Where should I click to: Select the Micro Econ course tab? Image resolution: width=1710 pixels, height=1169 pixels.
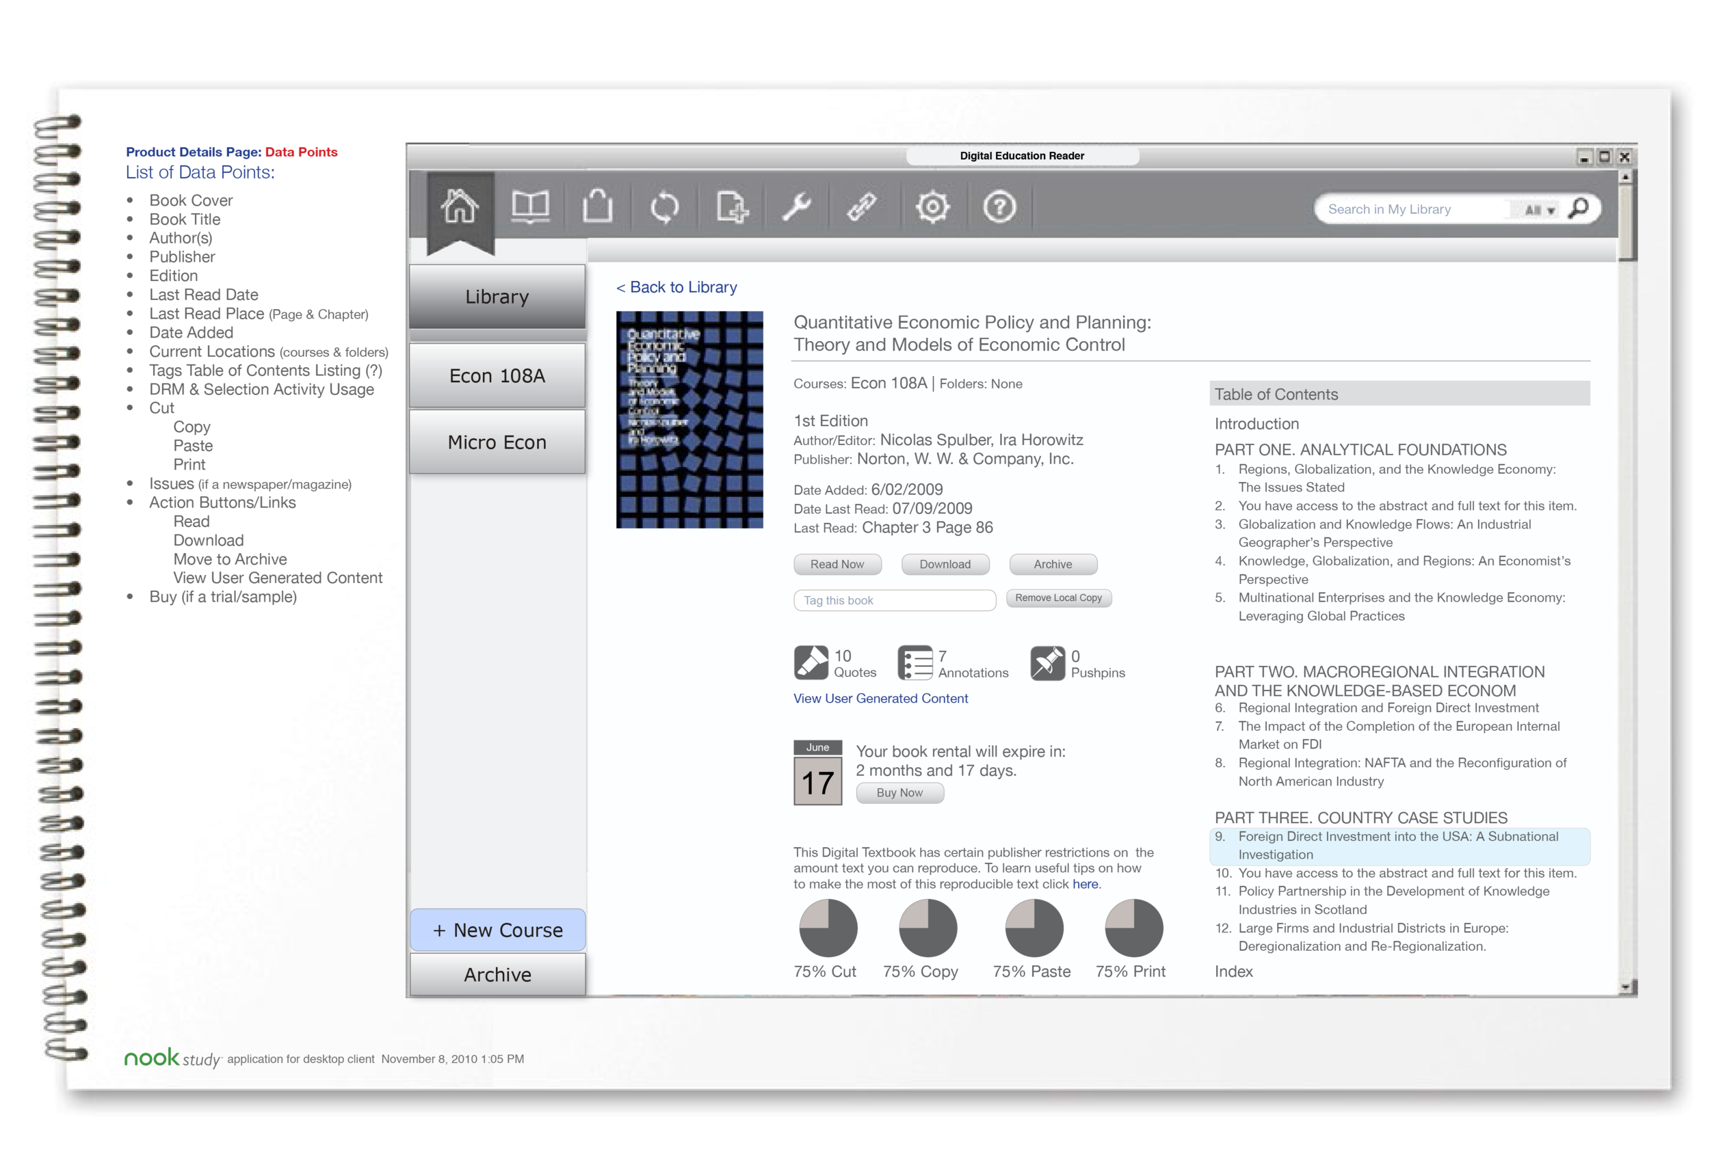[x=497, y=442]
